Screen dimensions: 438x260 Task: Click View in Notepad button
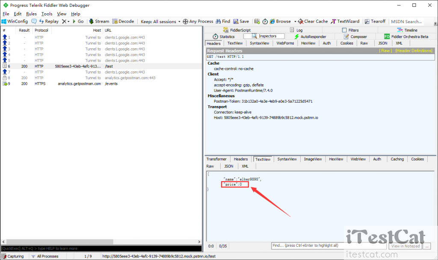click(405, 246)
